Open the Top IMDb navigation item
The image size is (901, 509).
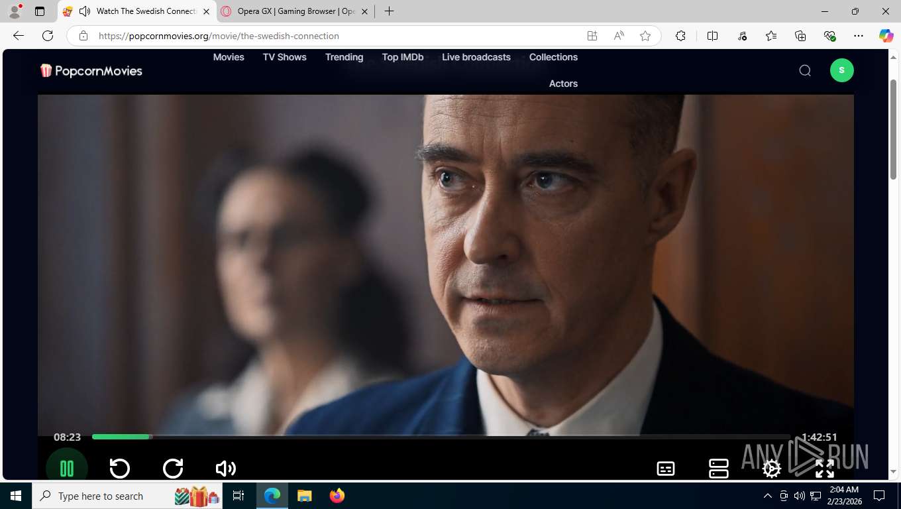(403, 57)
